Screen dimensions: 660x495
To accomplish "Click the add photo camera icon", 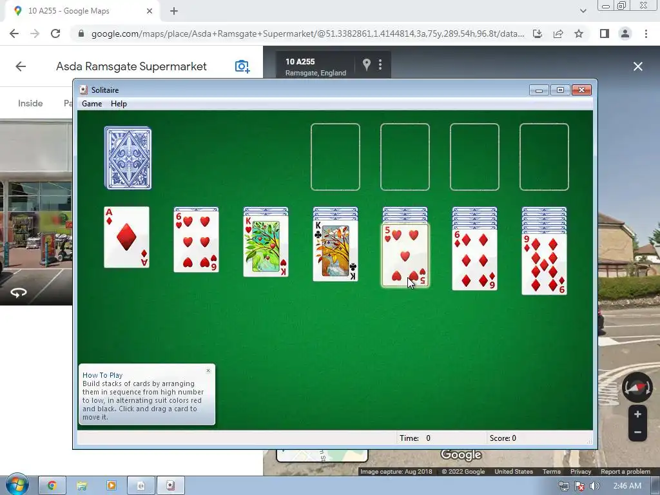I will click(242, 66).
